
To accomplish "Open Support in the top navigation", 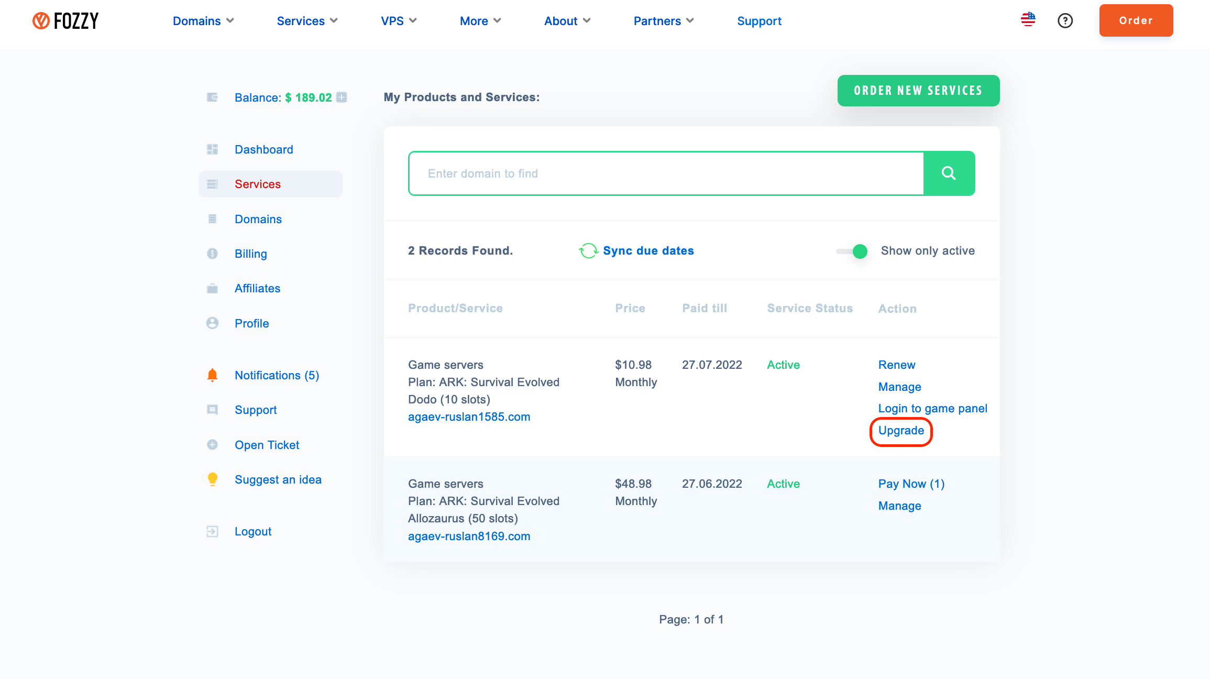I will click(x=759, y=21).
